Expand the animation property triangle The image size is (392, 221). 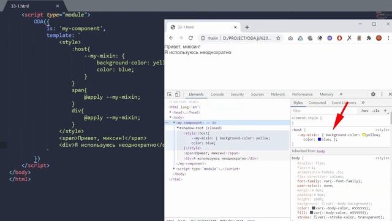coord(319,172)
